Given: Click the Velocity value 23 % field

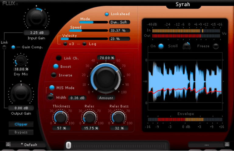Looking at the screenshot, I should click(119, 39).
